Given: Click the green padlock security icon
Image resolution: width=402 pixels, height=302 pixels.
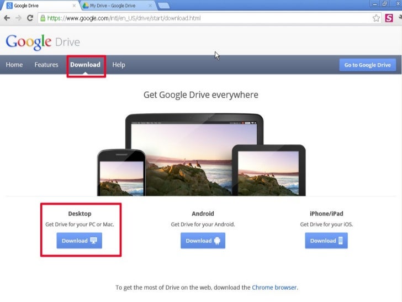Looking at the screenshot, I should 43,18.
